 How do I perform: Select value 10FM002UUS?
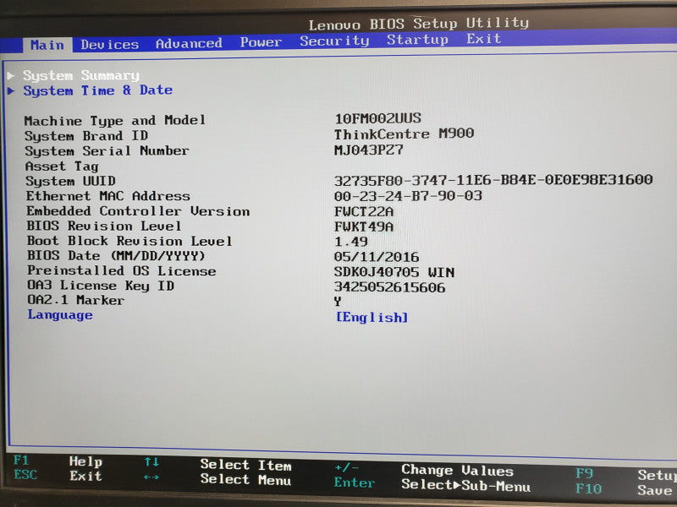pos(377,118)
